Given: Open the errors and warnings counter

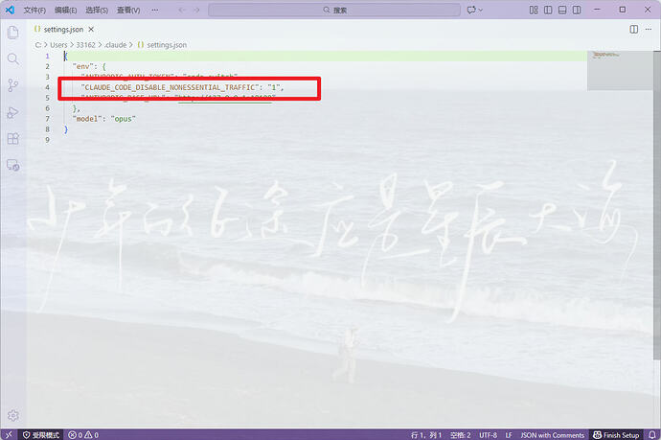Looking at the screenshot, I should coord(83,435).
